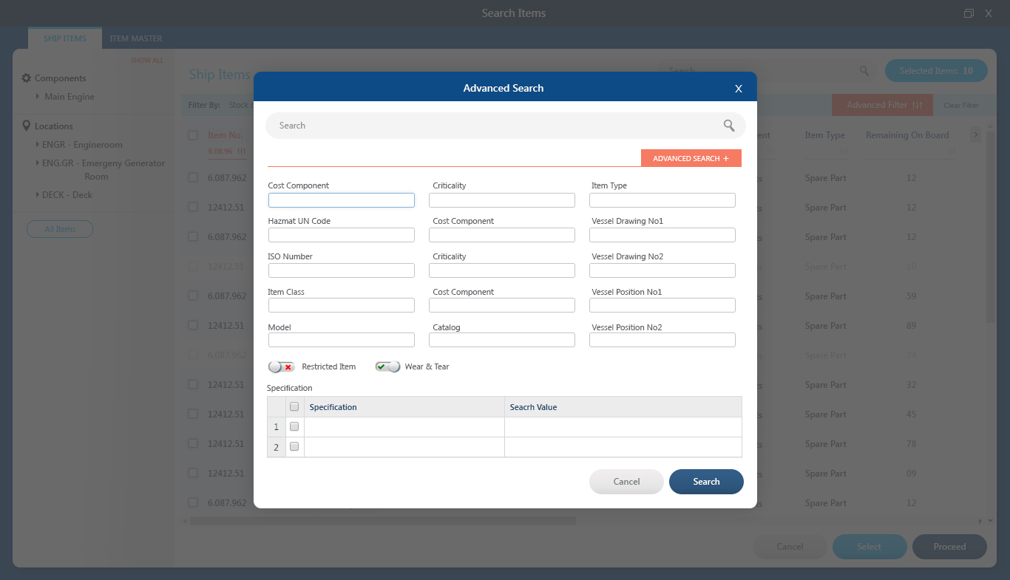The image size is (1010, 580).
Task: Toggle the Restricted Item switch
Action: pyautogui.click(x=282, y=366)
